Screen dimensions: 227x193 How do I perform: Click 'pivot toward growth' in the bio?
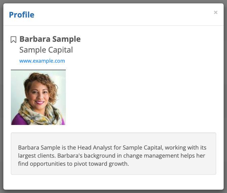click(x=106, y=164)
